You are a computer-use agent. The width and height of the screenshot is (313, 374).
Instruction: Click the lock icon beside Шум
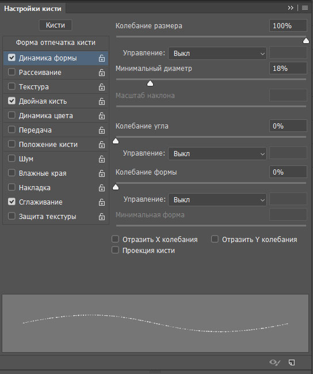click(102, 159)
